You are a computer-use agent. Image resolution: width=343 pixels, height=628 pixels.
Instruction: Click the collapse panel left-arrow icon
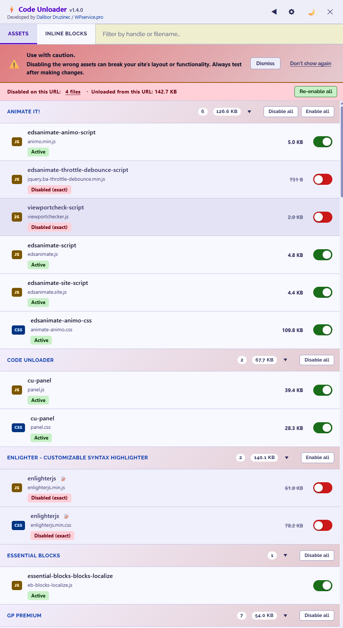274,12
